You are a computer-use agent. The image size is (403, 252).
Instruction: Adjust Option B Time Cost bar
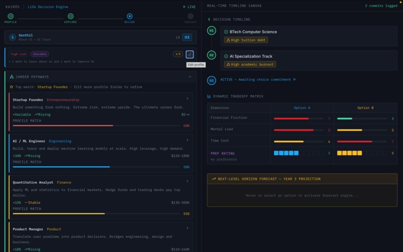pos(362,141)
